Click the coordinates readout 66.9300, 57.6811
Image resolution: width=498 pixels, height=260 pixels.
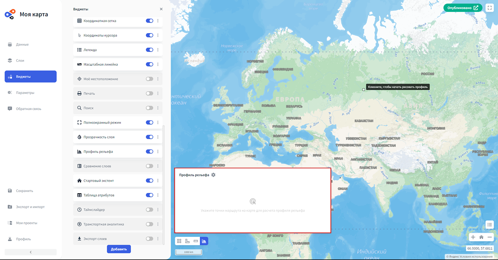[480, 248]
